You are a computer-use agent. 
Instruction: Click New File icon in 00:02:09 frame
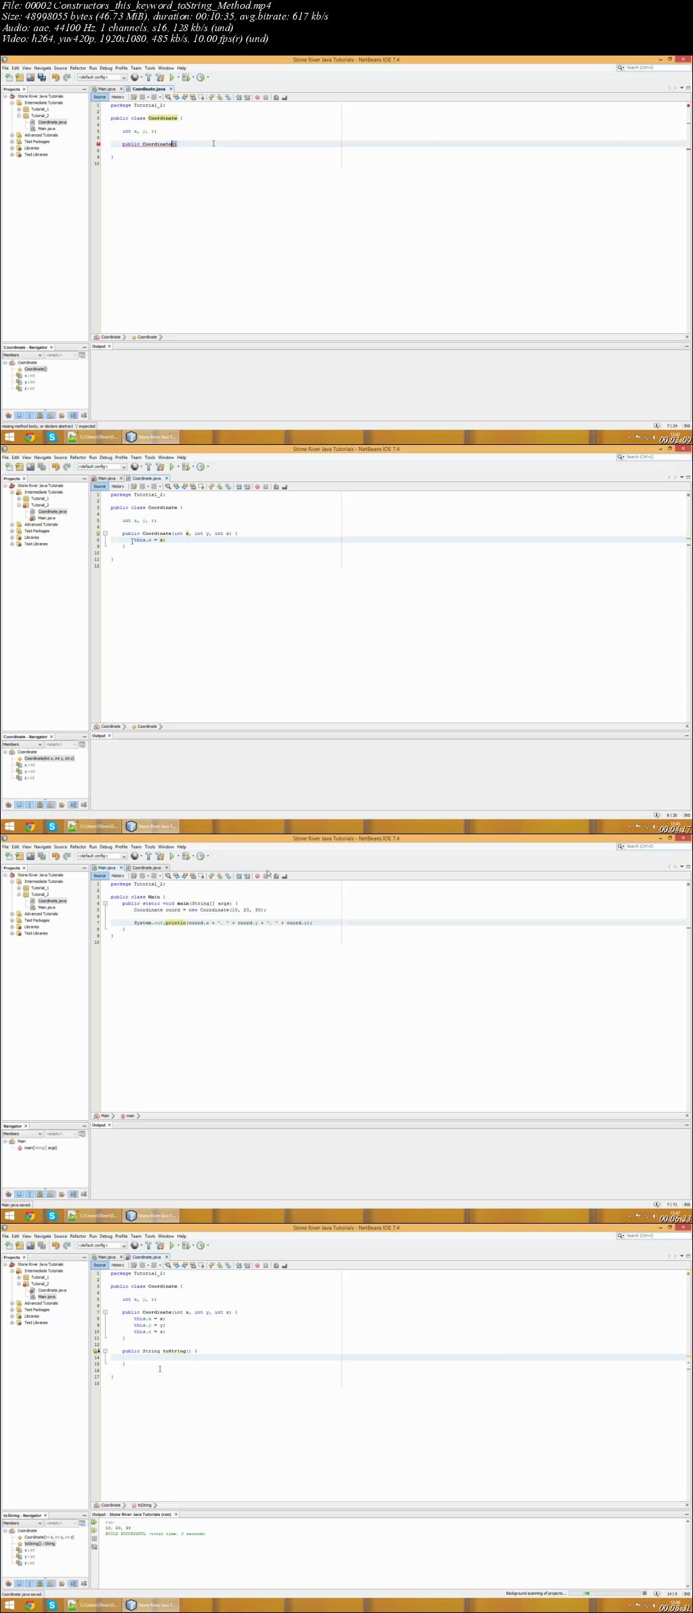(9, 78)
